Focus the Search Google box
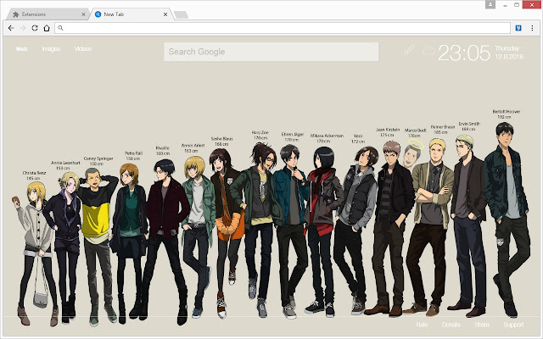 (x=271, y=52)
